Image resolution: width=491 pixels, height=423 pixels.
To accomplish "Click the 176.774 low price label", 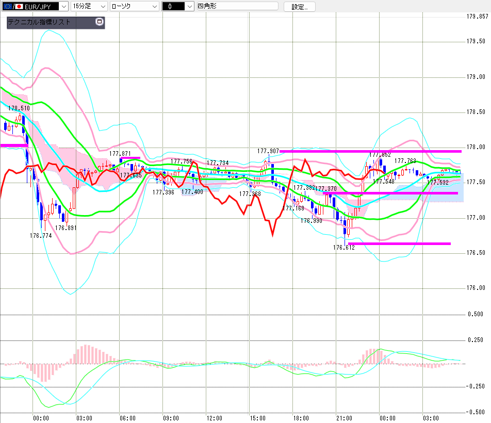I will coord(41,236).
